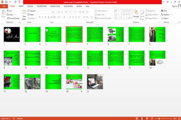Switch to Slide Sorter view in status bar
The height and width of the screenshot is (120, 181).
pyautogui.click(x=142, y=118)
